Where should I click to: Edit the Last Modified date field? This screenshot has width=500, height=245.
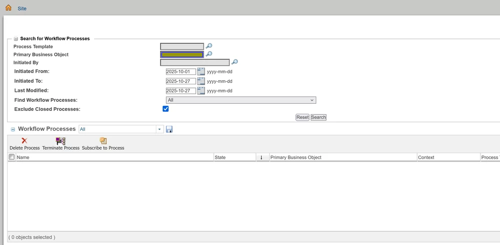181,91
